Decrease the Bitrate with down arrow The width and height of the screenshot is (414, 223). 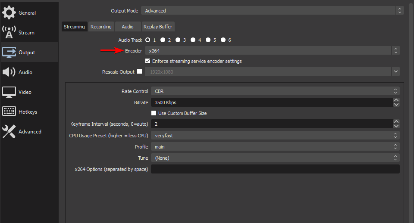point(396,105)
